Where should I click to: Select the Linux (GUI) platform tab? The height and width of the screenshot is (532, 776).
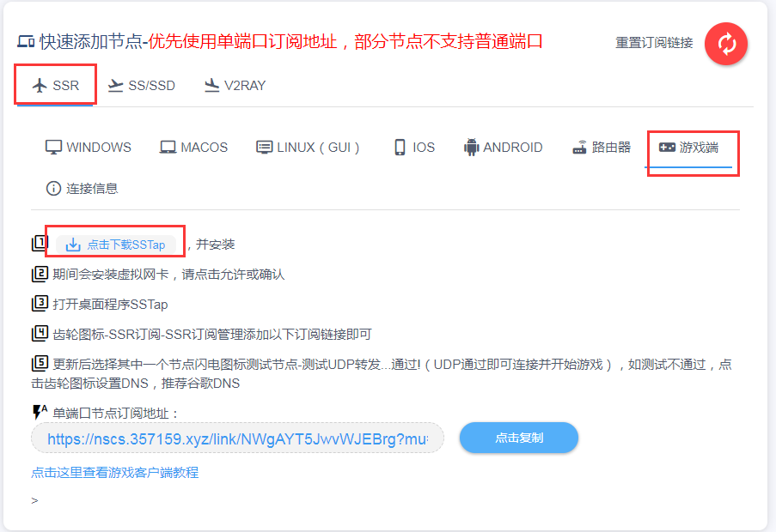[x=308, y=147]
